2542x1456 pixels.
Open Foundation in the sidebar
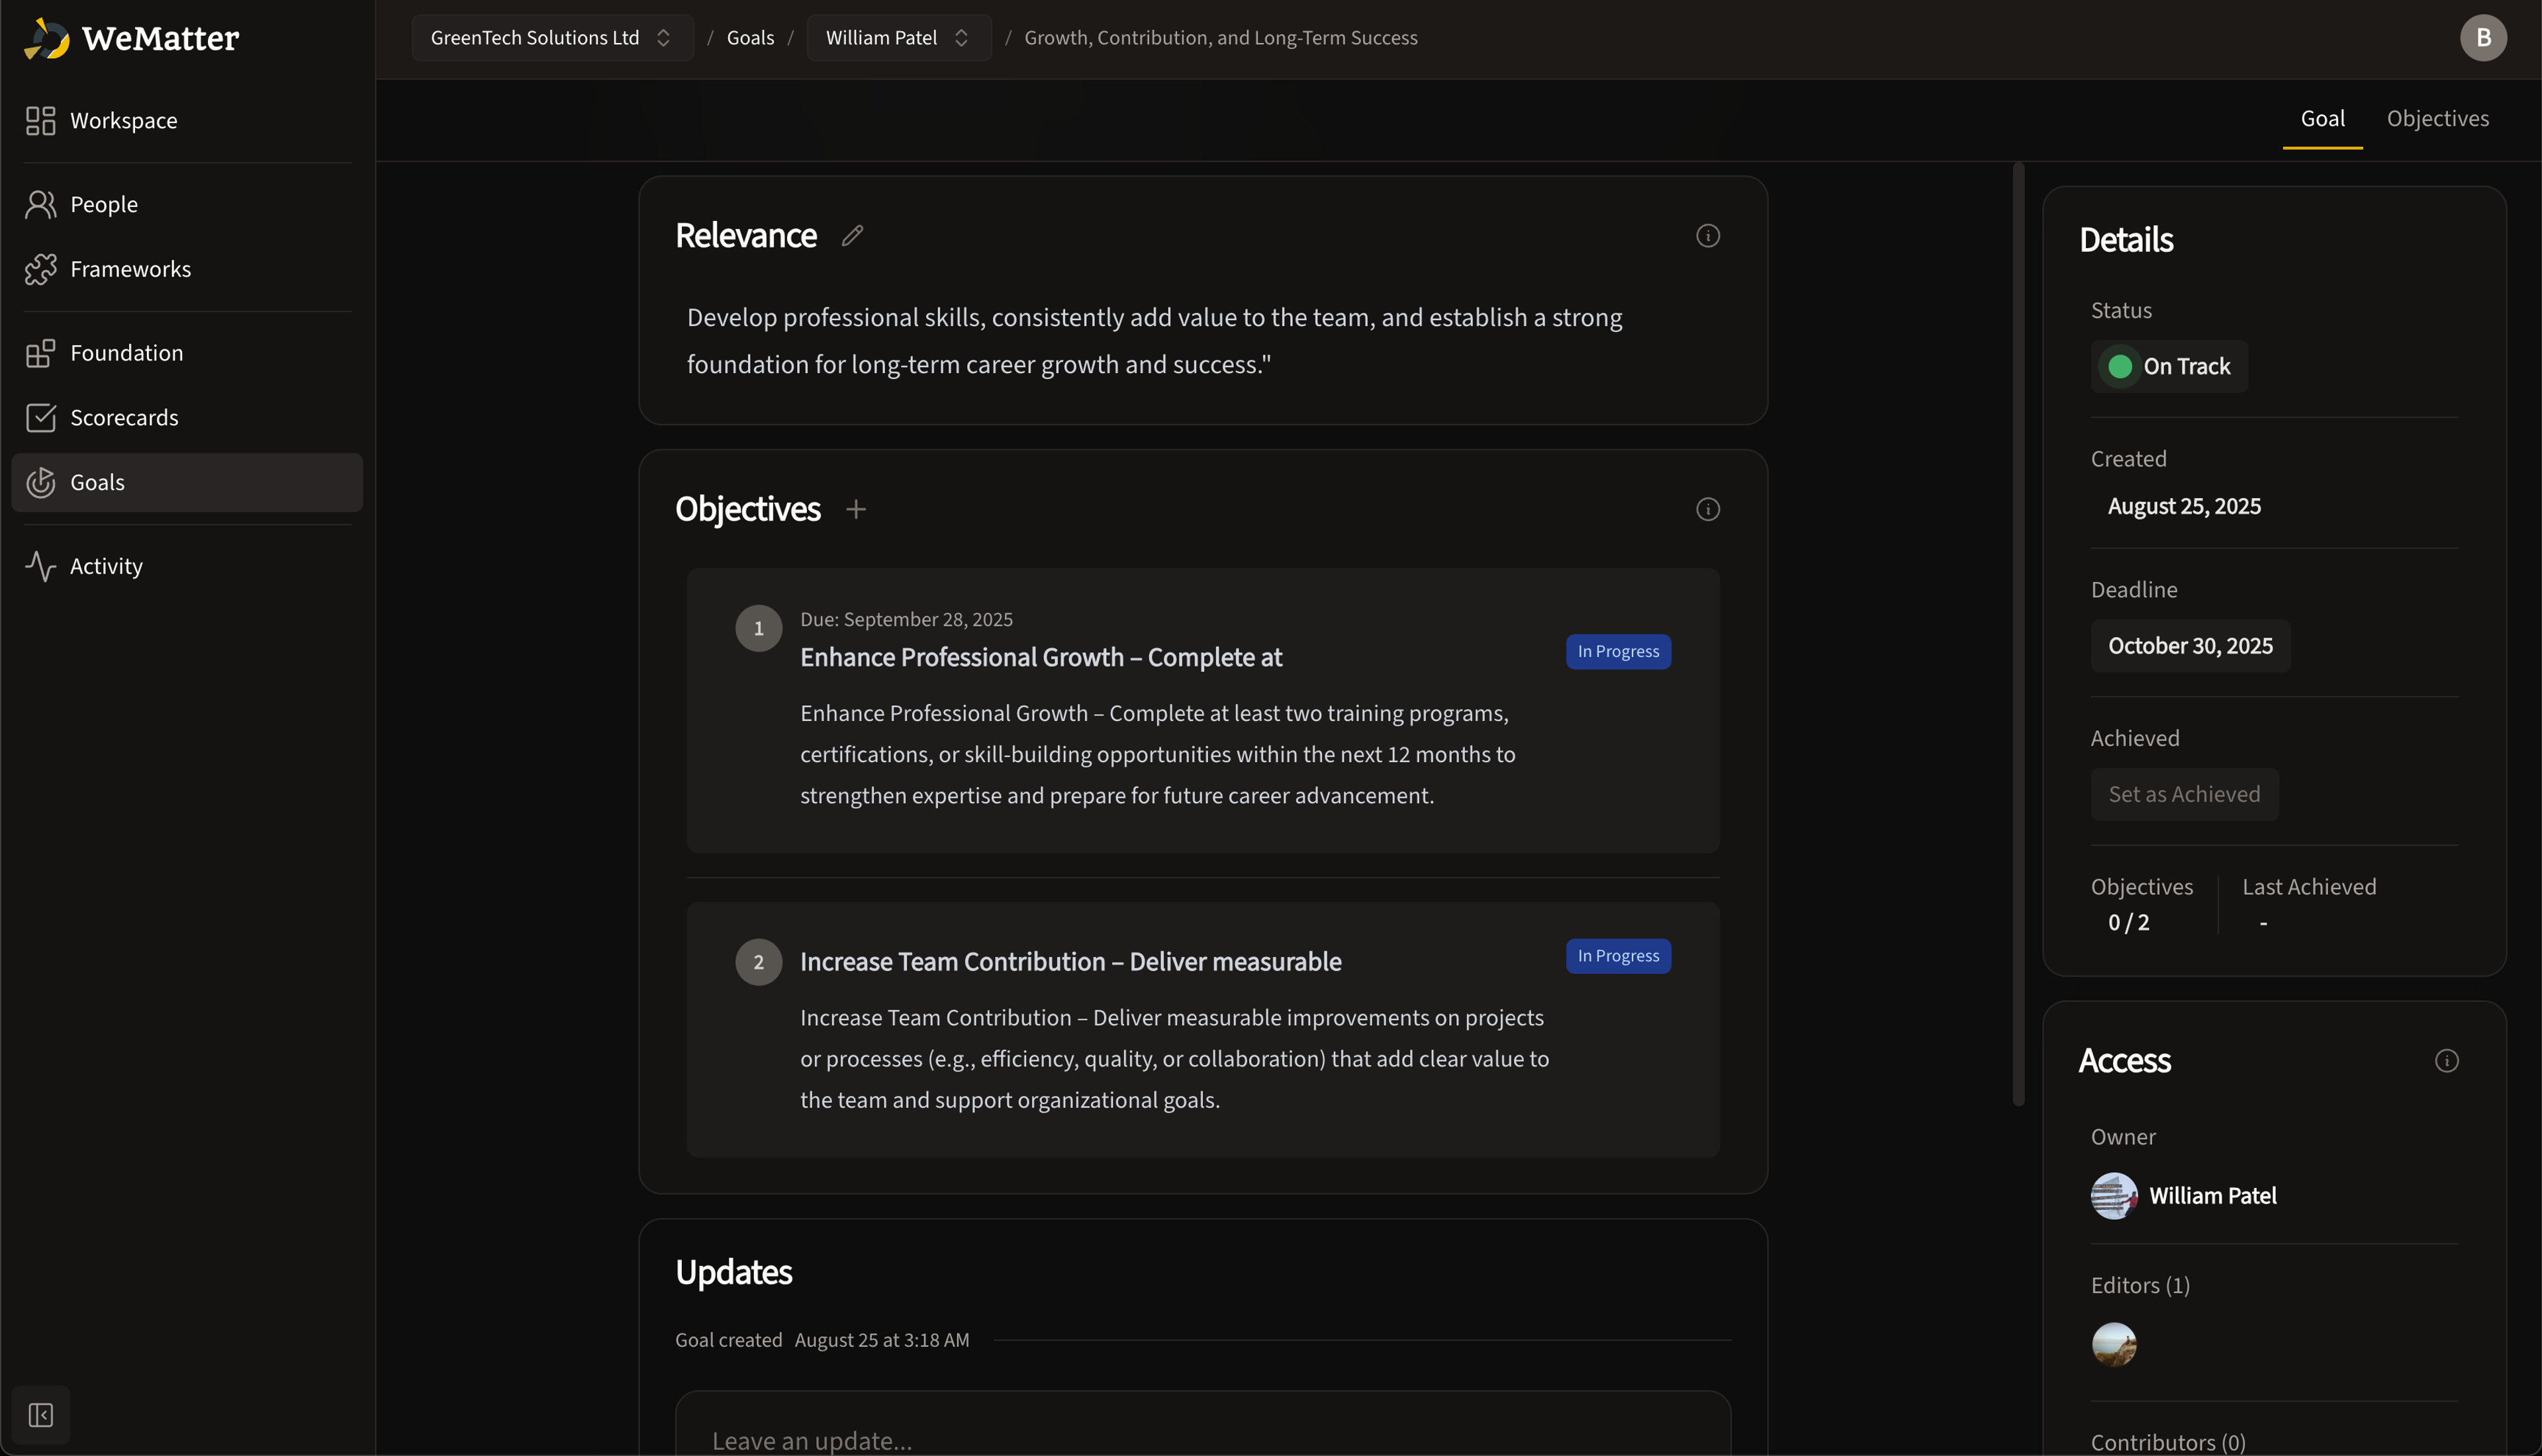coord(187,353)
